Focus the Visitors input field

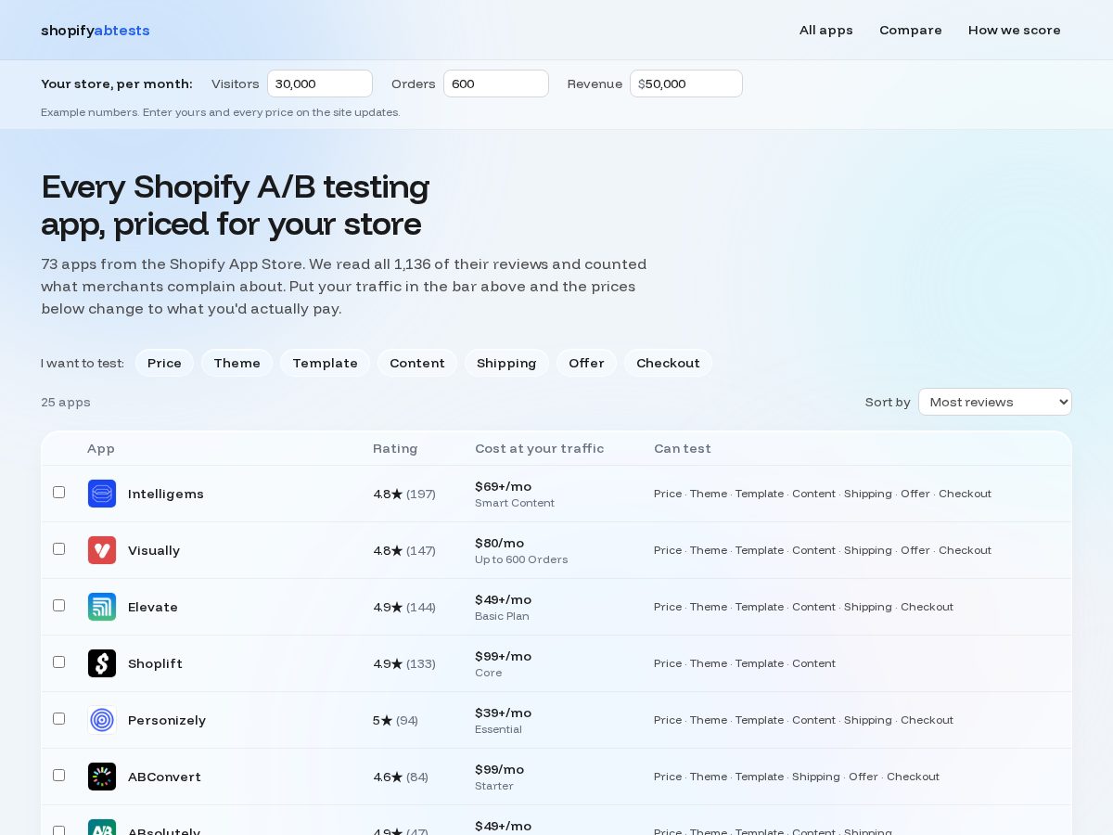pos(320,83)
